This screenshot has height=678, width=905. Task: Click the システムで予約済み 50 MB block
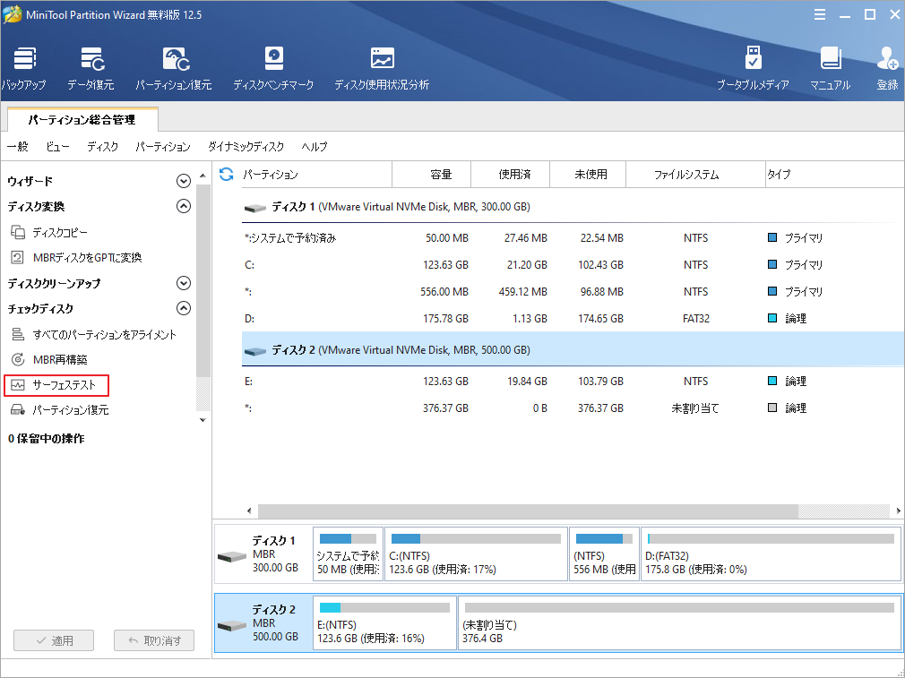coord(348,554)
